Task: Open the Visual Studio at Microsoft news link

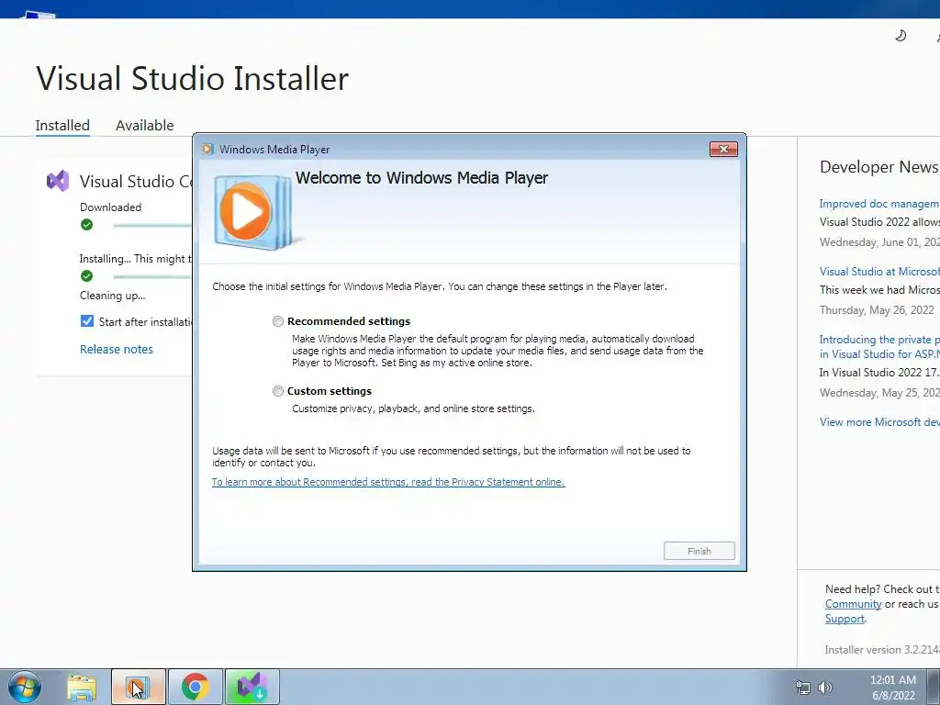Action: coord(879,272)
